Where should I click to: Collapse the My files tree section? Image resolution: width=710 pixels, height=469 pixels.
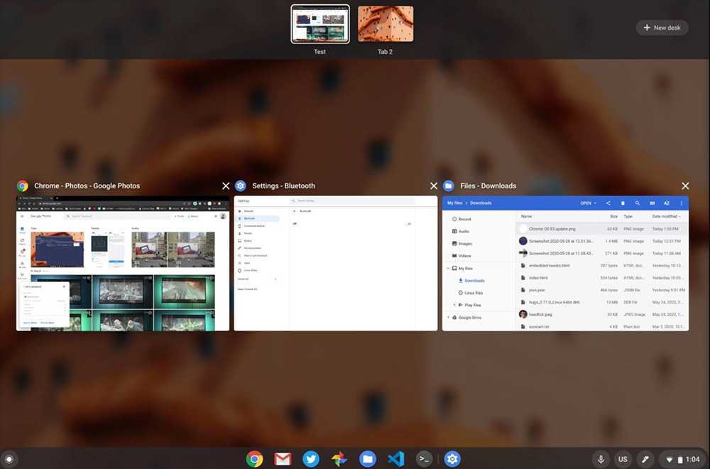pos(448,269)
